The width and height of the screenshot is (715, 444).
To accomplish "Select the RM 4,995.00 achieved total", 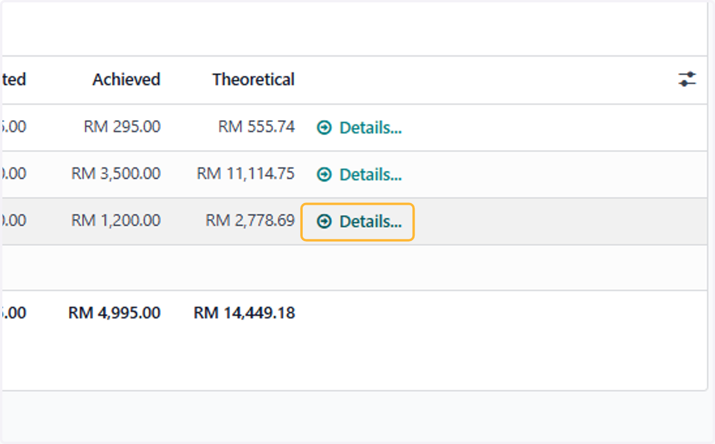I will (114, 313).
